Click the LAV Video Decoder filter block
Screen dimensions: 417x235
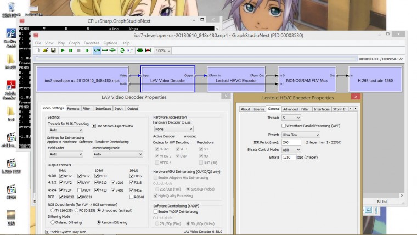click(167, 80)
